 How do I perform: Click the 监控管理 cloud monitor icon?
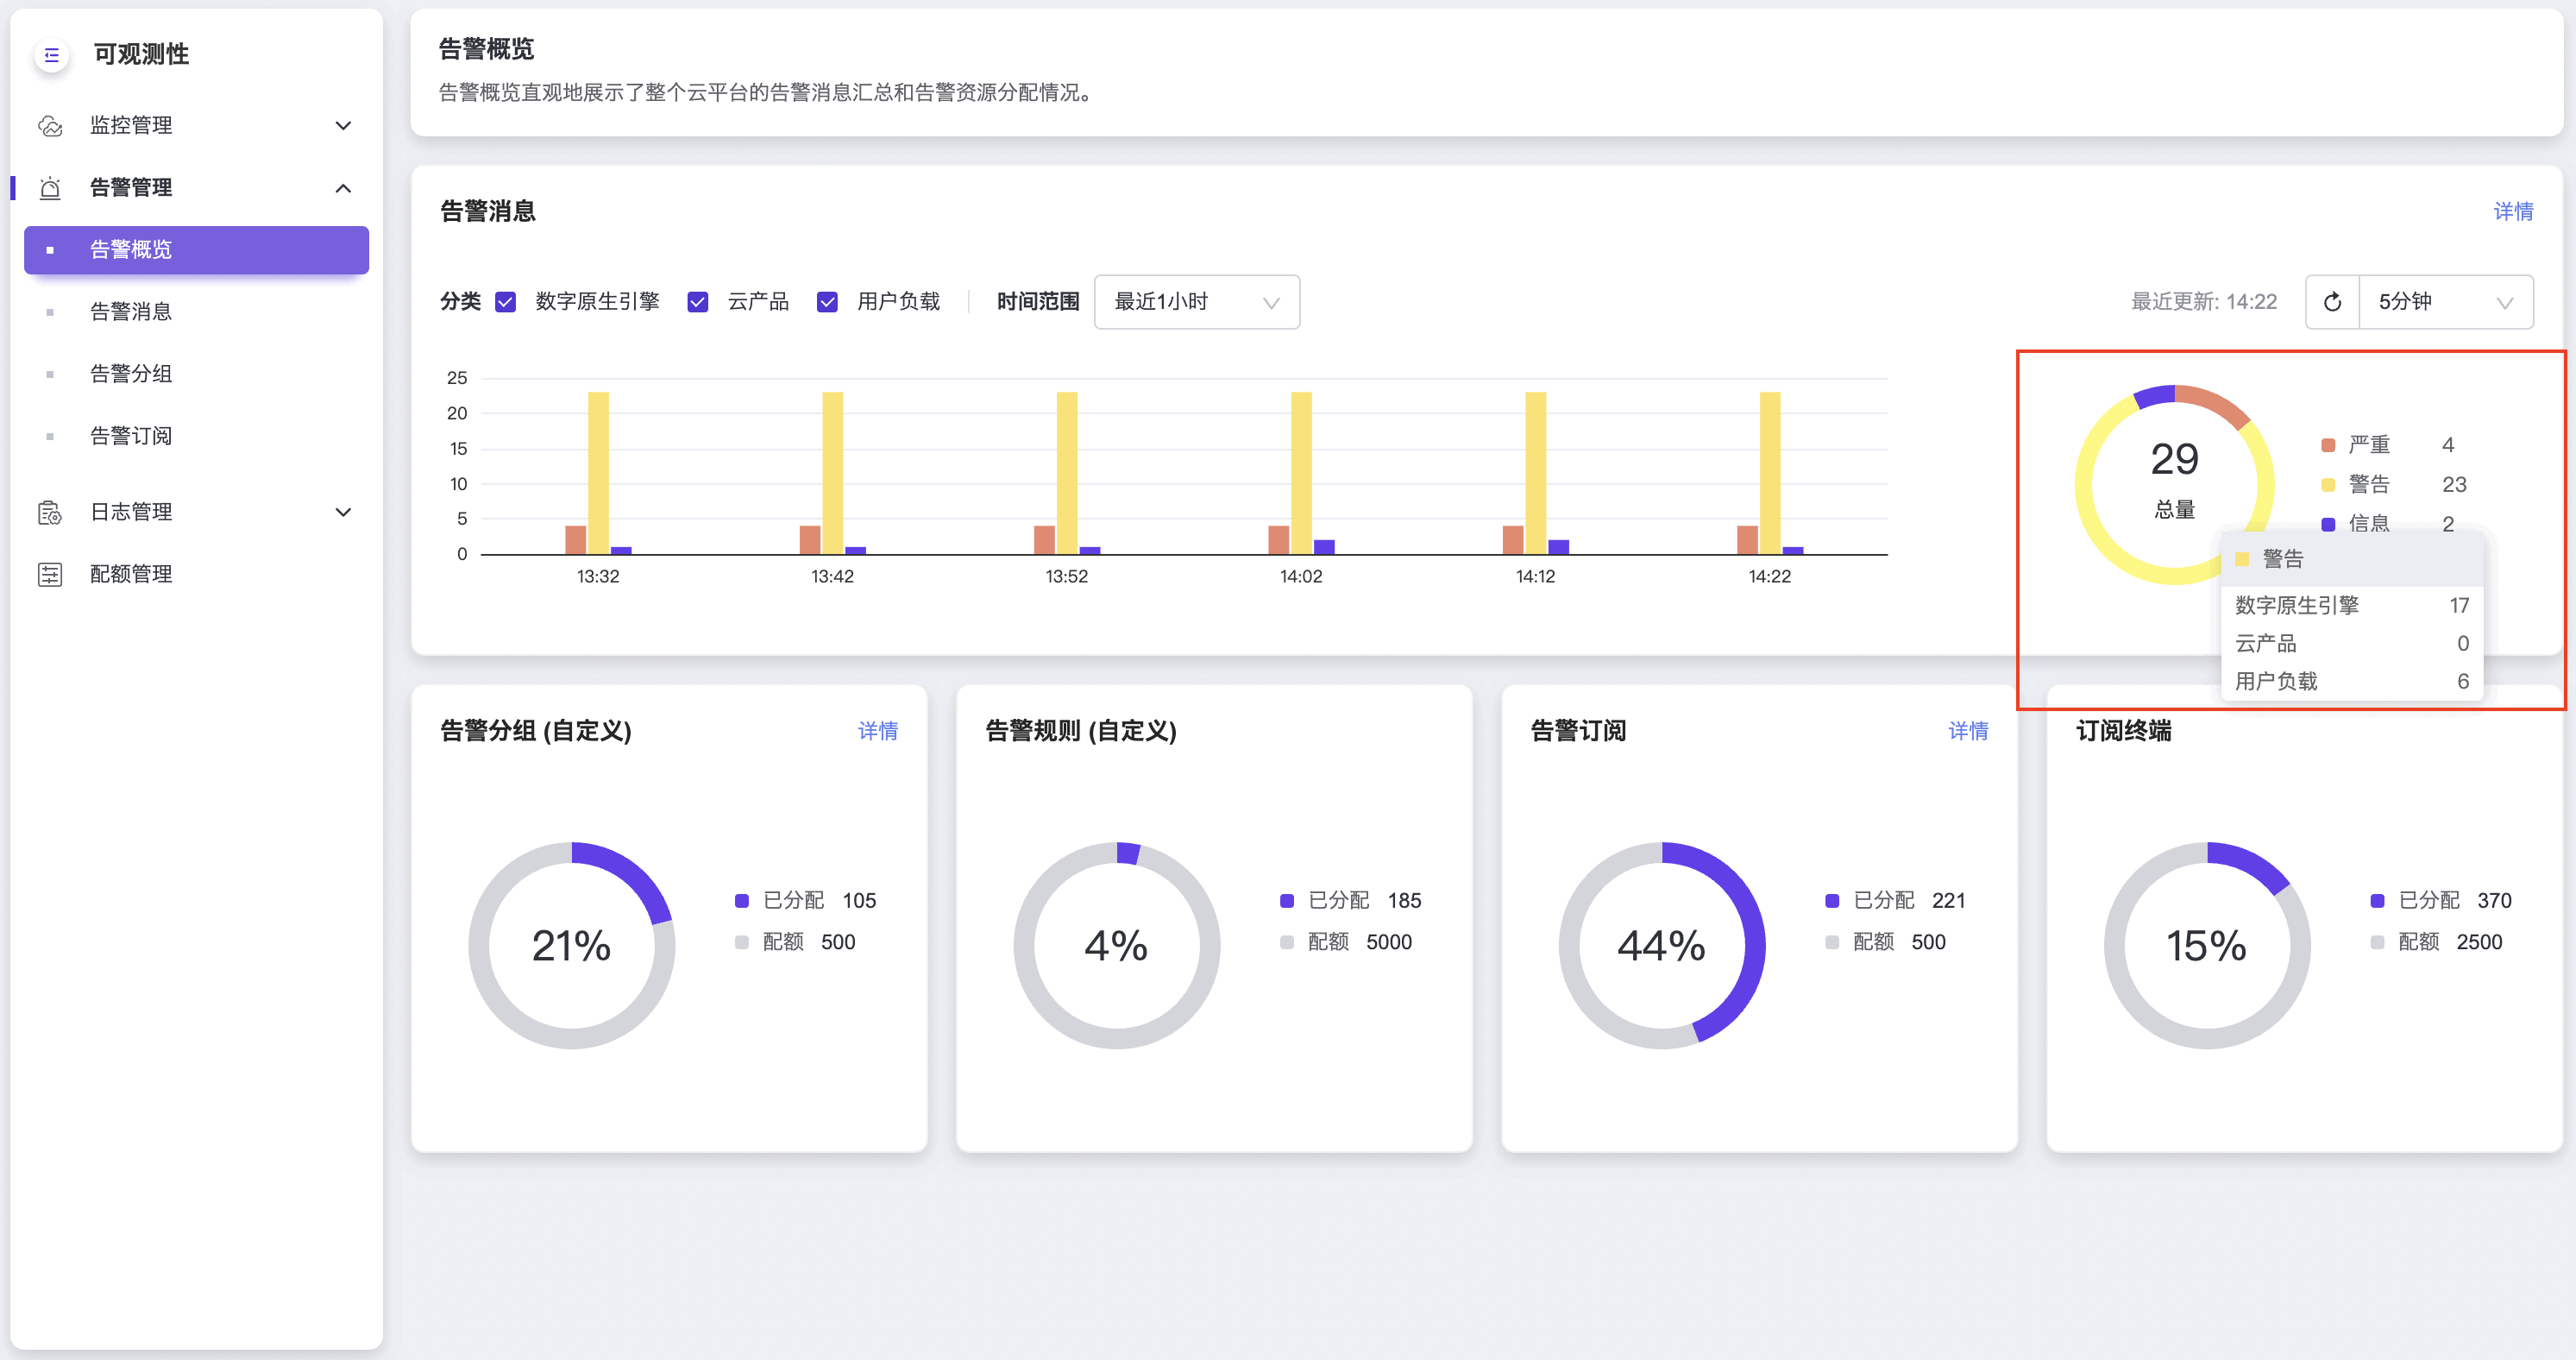coord(50,126)
